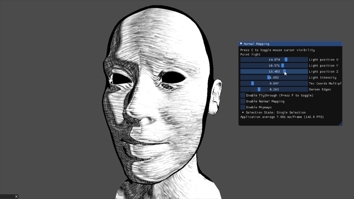354x199 pixels.
Task: Click the Light position Z slider
Action: [x=274, y=72]
